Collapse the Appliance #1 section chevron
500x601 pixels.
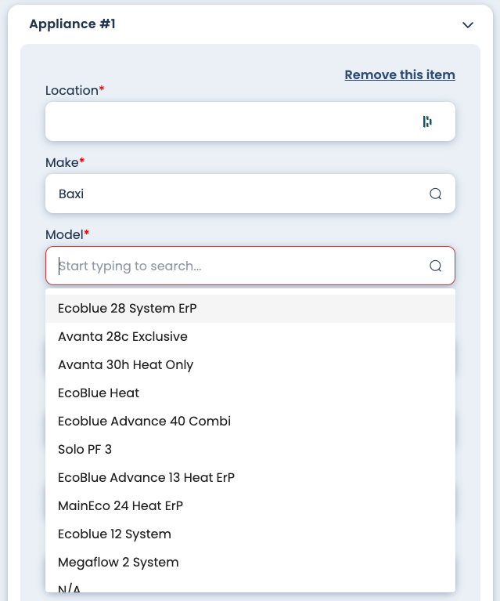[x=468, y=24]
